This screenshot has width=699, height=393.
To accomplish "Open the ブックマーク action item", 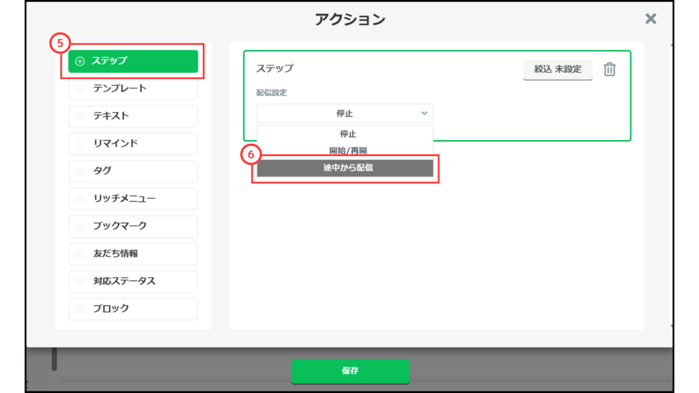I will pos(133,226).
